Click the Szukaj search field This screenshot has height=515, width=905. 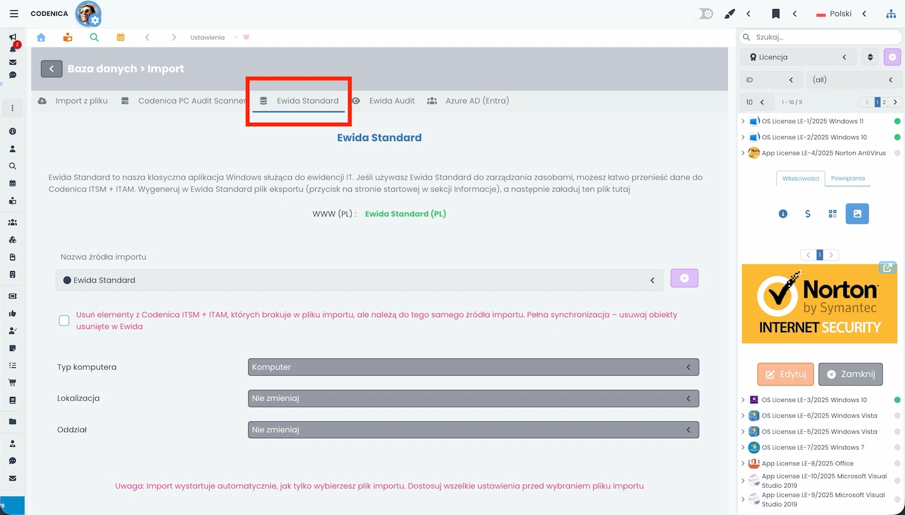click(x=823, y=38)
